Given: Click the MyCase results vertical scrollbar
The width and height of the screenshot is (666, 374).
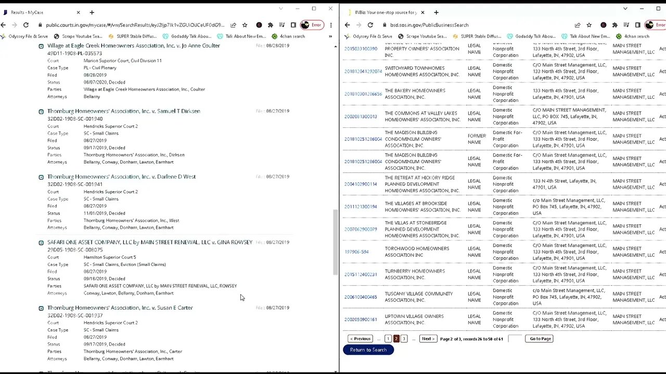Looking at the screenshot, I should pyautogui.click(x=335, y=242).
